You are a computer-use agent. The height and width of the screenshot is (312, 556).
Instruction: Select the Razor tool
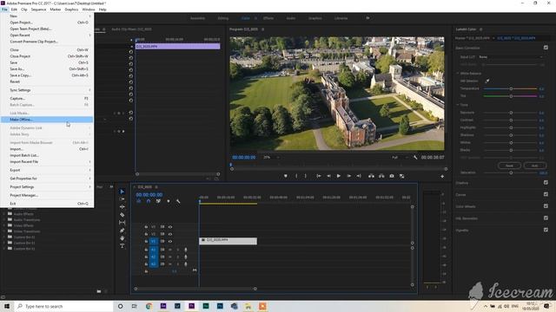[122, 215]
